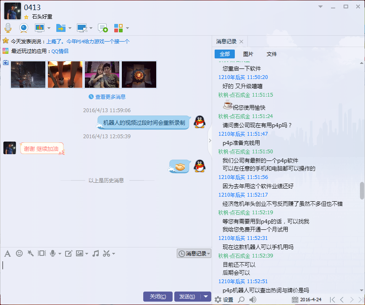Open the emoji smiley picker

click(19, 253)
